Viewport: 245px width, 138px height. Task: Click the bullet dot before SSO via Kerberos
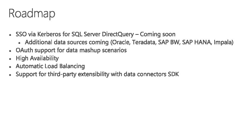point(10,35)
